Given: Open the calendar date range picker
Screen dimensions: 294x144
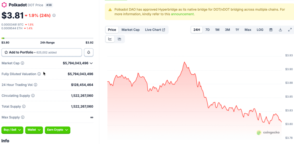Looking at the screenshot, I should 271,30.
